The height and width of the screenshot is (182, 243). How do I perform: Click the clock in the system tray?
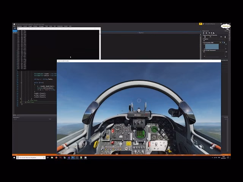223,158
